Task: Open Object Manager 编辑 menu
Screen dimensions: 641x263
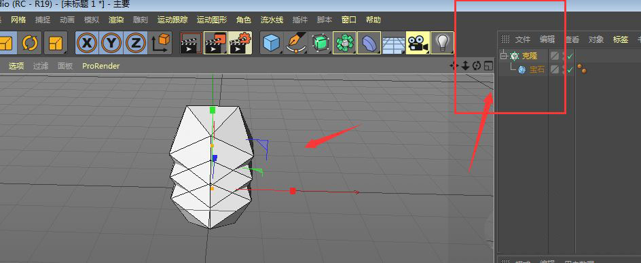Action: [547, 39]
